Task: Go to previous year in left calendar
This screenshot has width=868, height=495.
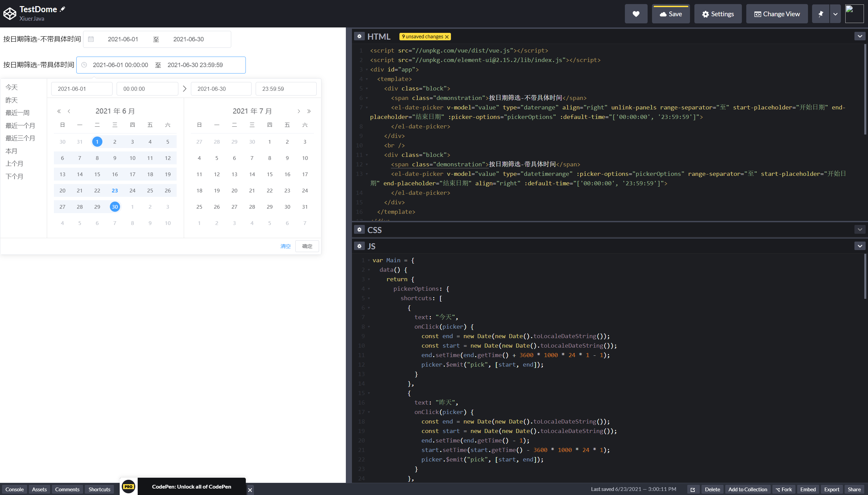Action: [x=59, y=111]
